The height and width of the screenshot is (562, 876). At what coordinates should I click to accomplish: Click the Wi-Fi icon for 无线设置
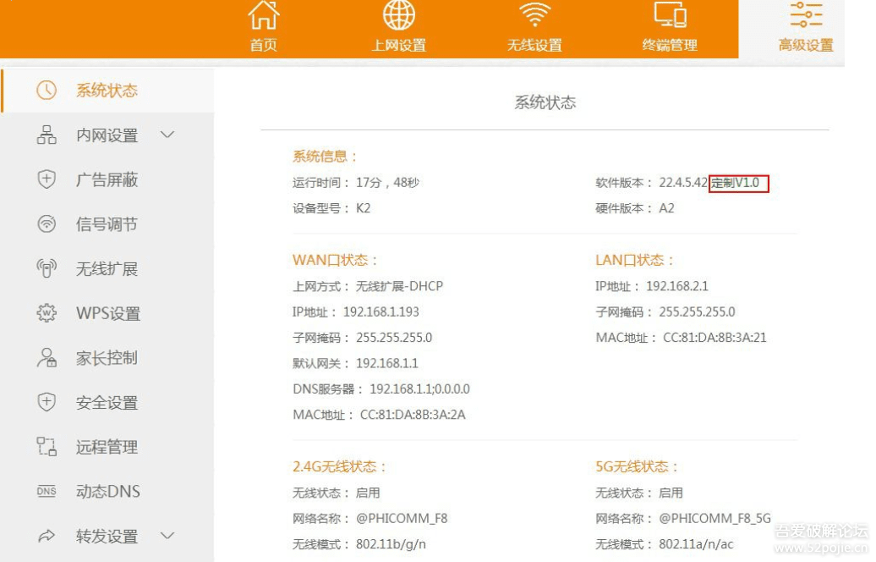534,14
